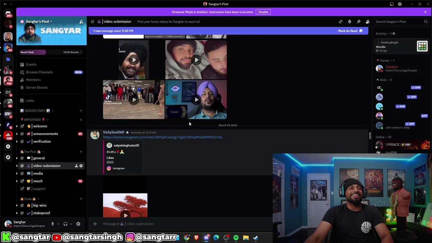Viewport: 432px width, 243px height.
Task: Open the general channel
Action: click(51, 158)
